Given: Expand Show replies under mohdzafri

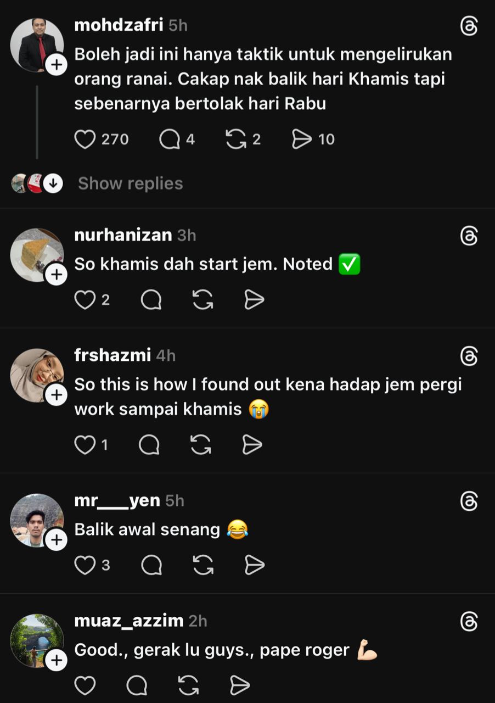Looking at the screenshot, I should (130, 183).
